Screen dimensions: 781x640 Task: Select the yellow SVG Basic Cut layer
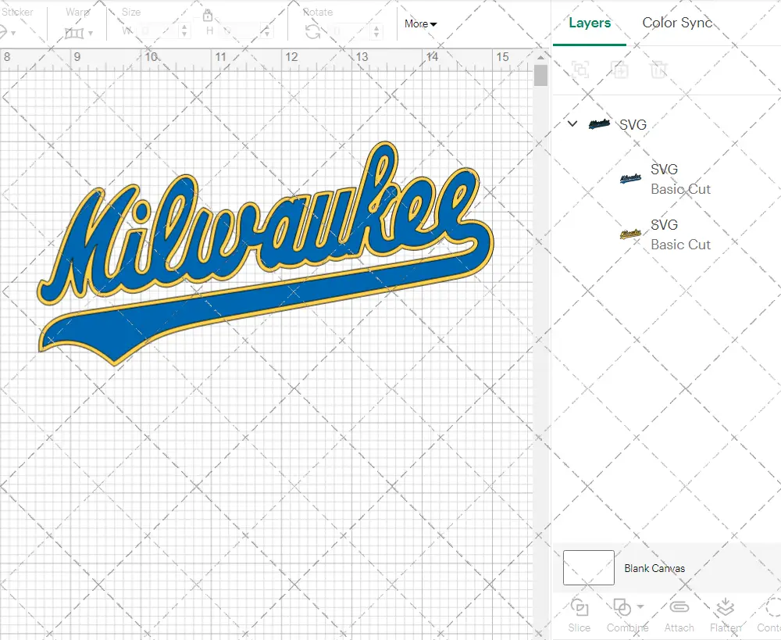(x=665, y=234)
